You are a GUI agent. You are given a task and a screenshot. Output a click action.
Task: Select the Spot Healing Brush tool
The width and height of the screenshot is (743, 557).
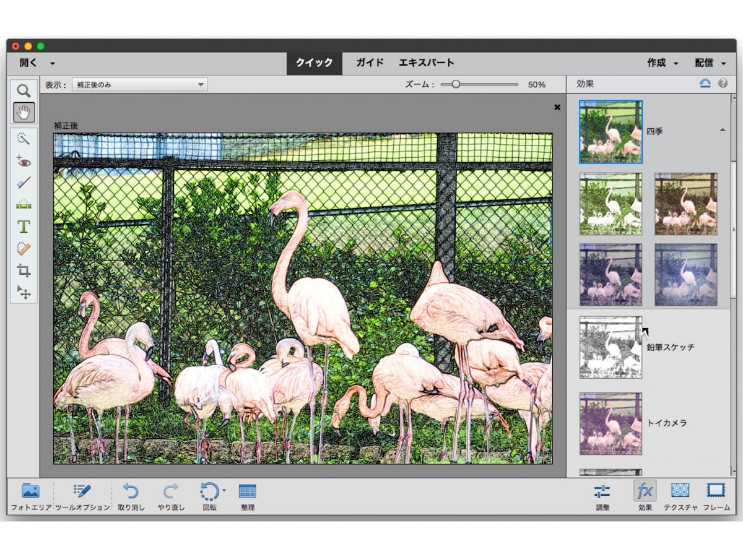(x=24, y=249)
